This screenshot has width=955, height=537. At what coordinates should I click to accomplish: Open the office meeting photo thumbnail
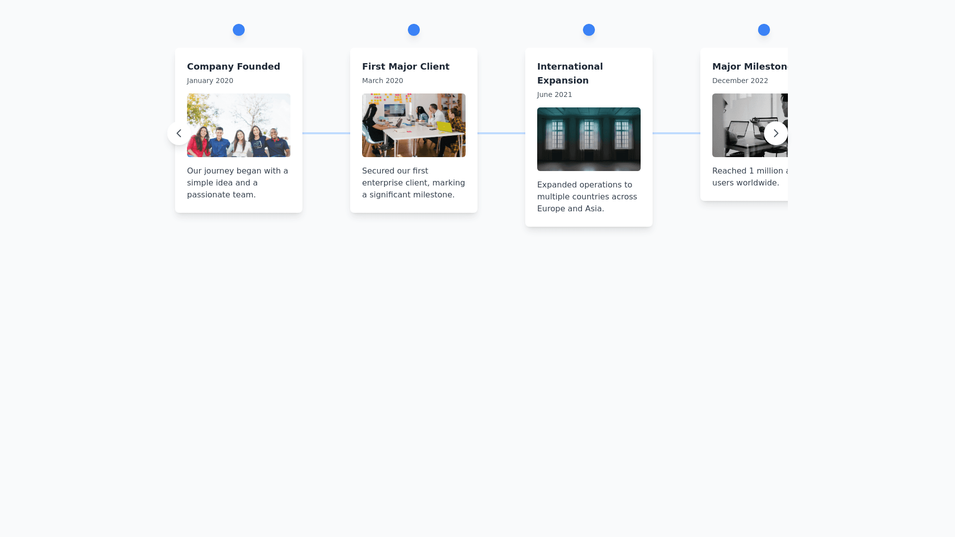[x=414, y=125]
